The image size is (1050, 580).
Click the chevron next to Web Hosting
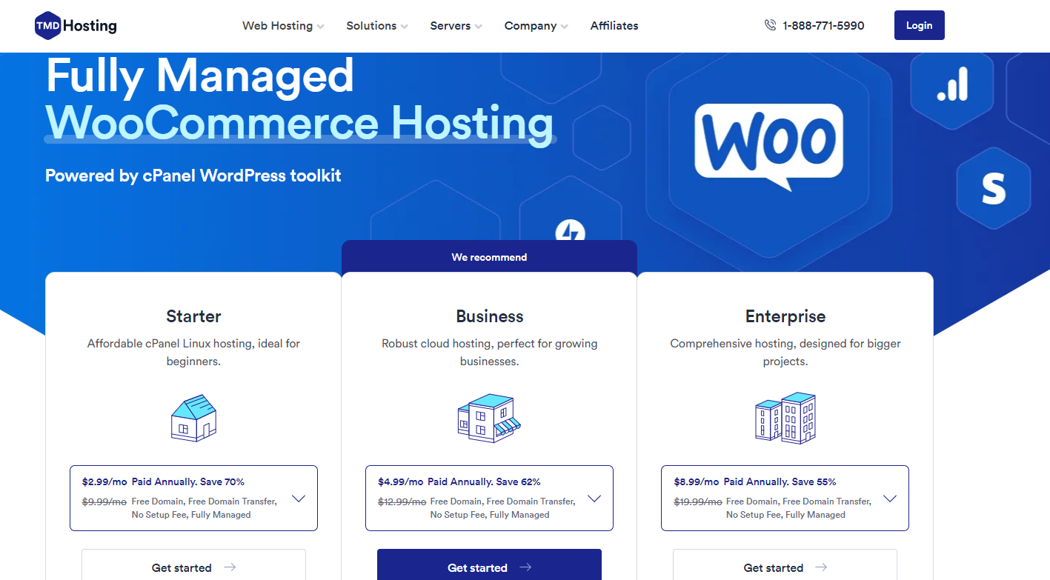coord(320,27)
